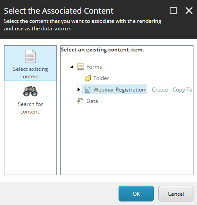This screenshot has height=205, width=197.
Task: Click the Webinar Registration form icon
Action: 88,90
